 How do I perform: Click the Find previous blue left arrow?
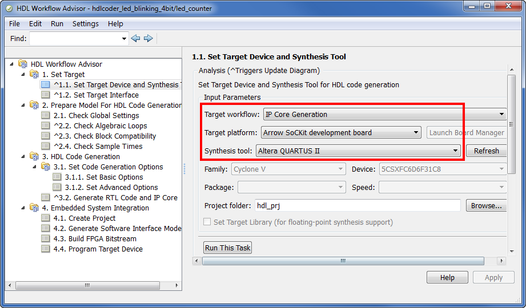[135, 38]
